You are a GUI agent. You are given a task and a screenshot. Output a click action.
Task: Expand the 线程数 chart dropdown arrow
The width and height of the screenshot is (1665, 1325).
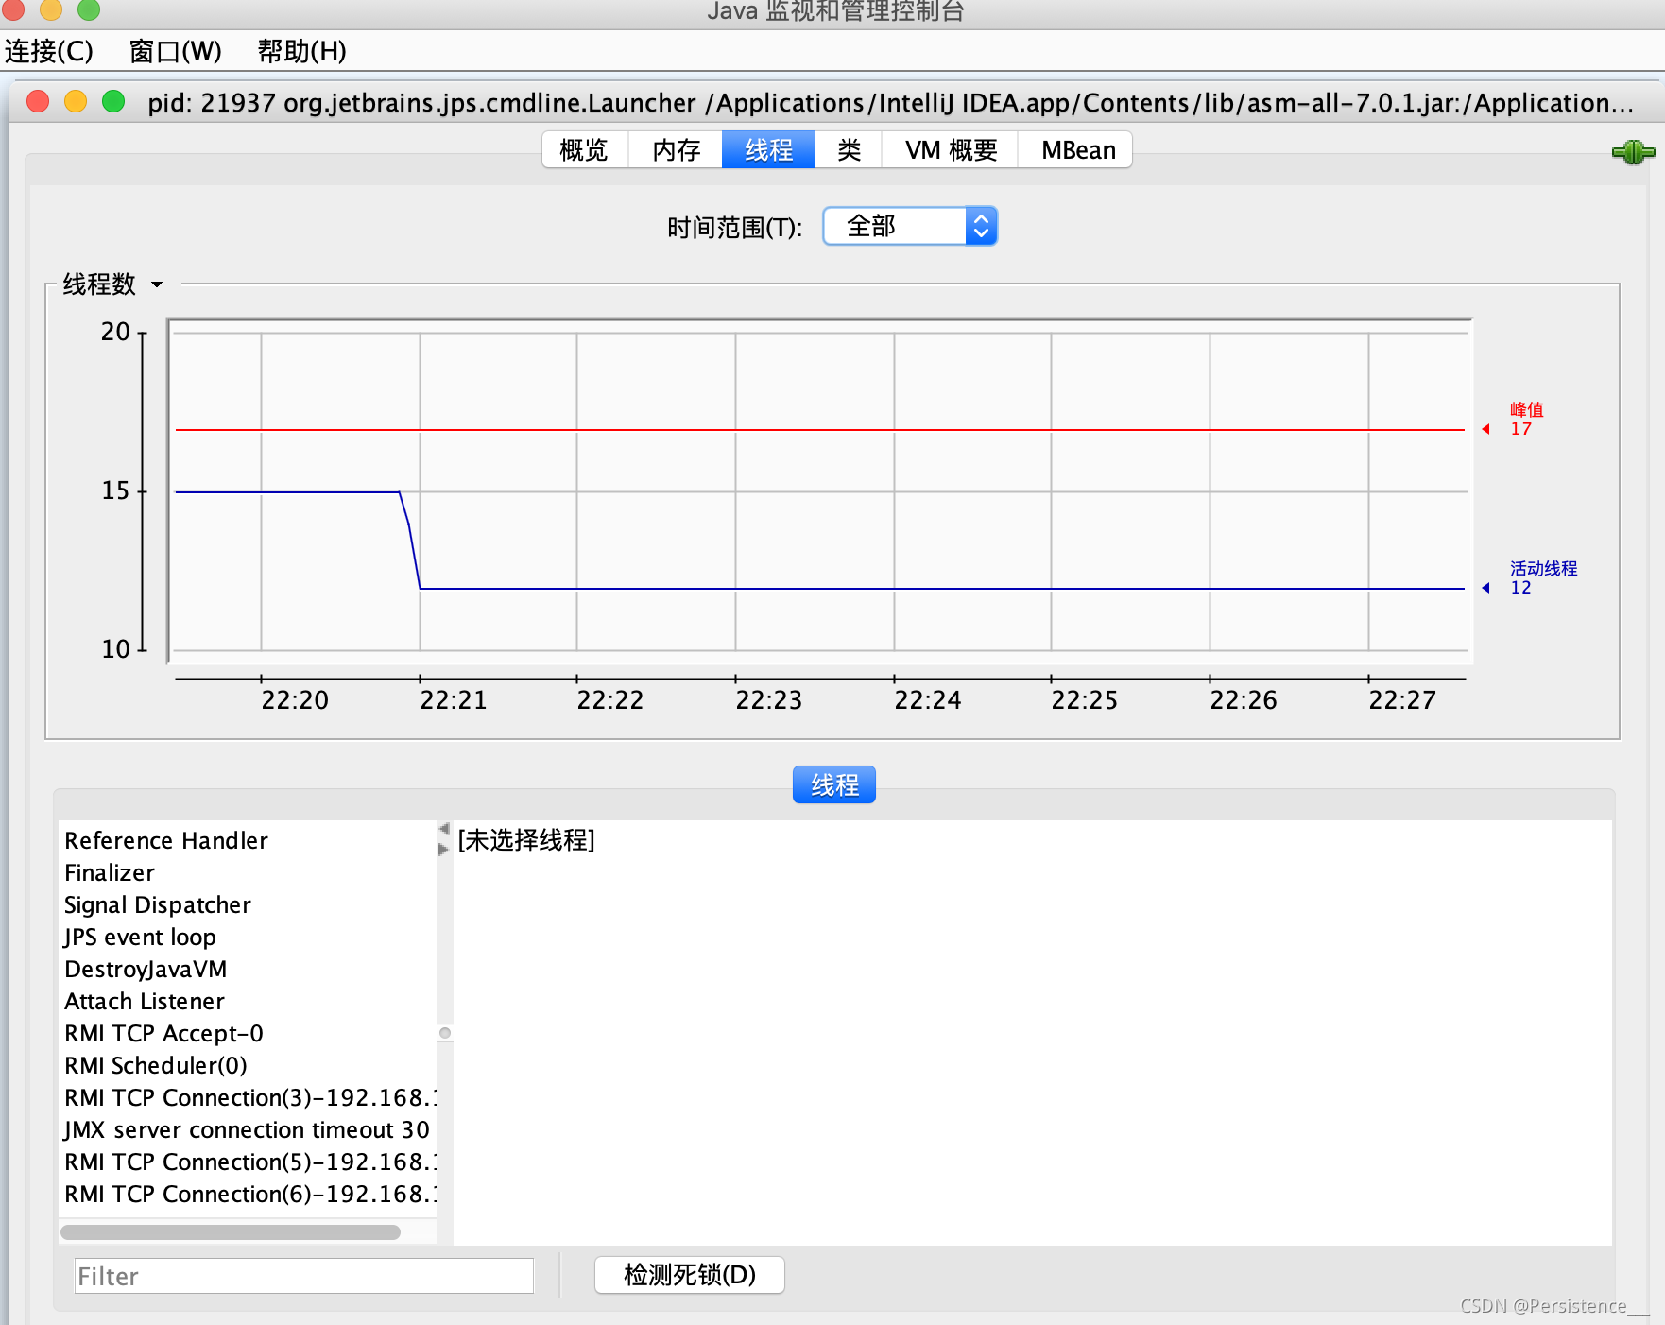(157, 284)
